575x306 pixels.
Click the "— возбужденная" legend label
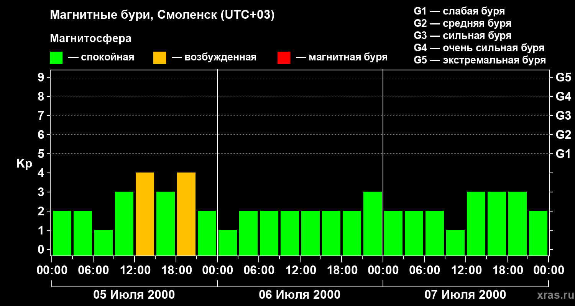click(214, 57)
